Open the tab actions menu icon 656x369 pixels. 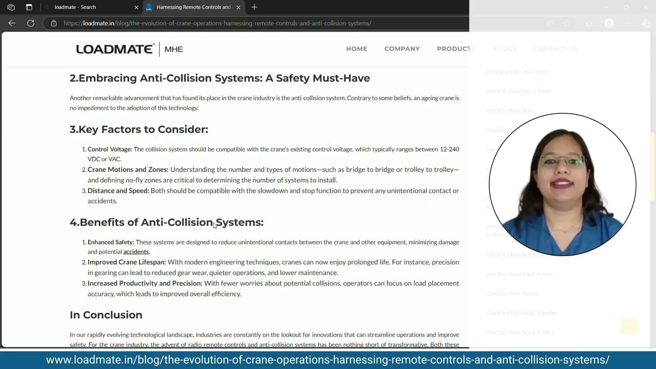click(x=29, y=7)
